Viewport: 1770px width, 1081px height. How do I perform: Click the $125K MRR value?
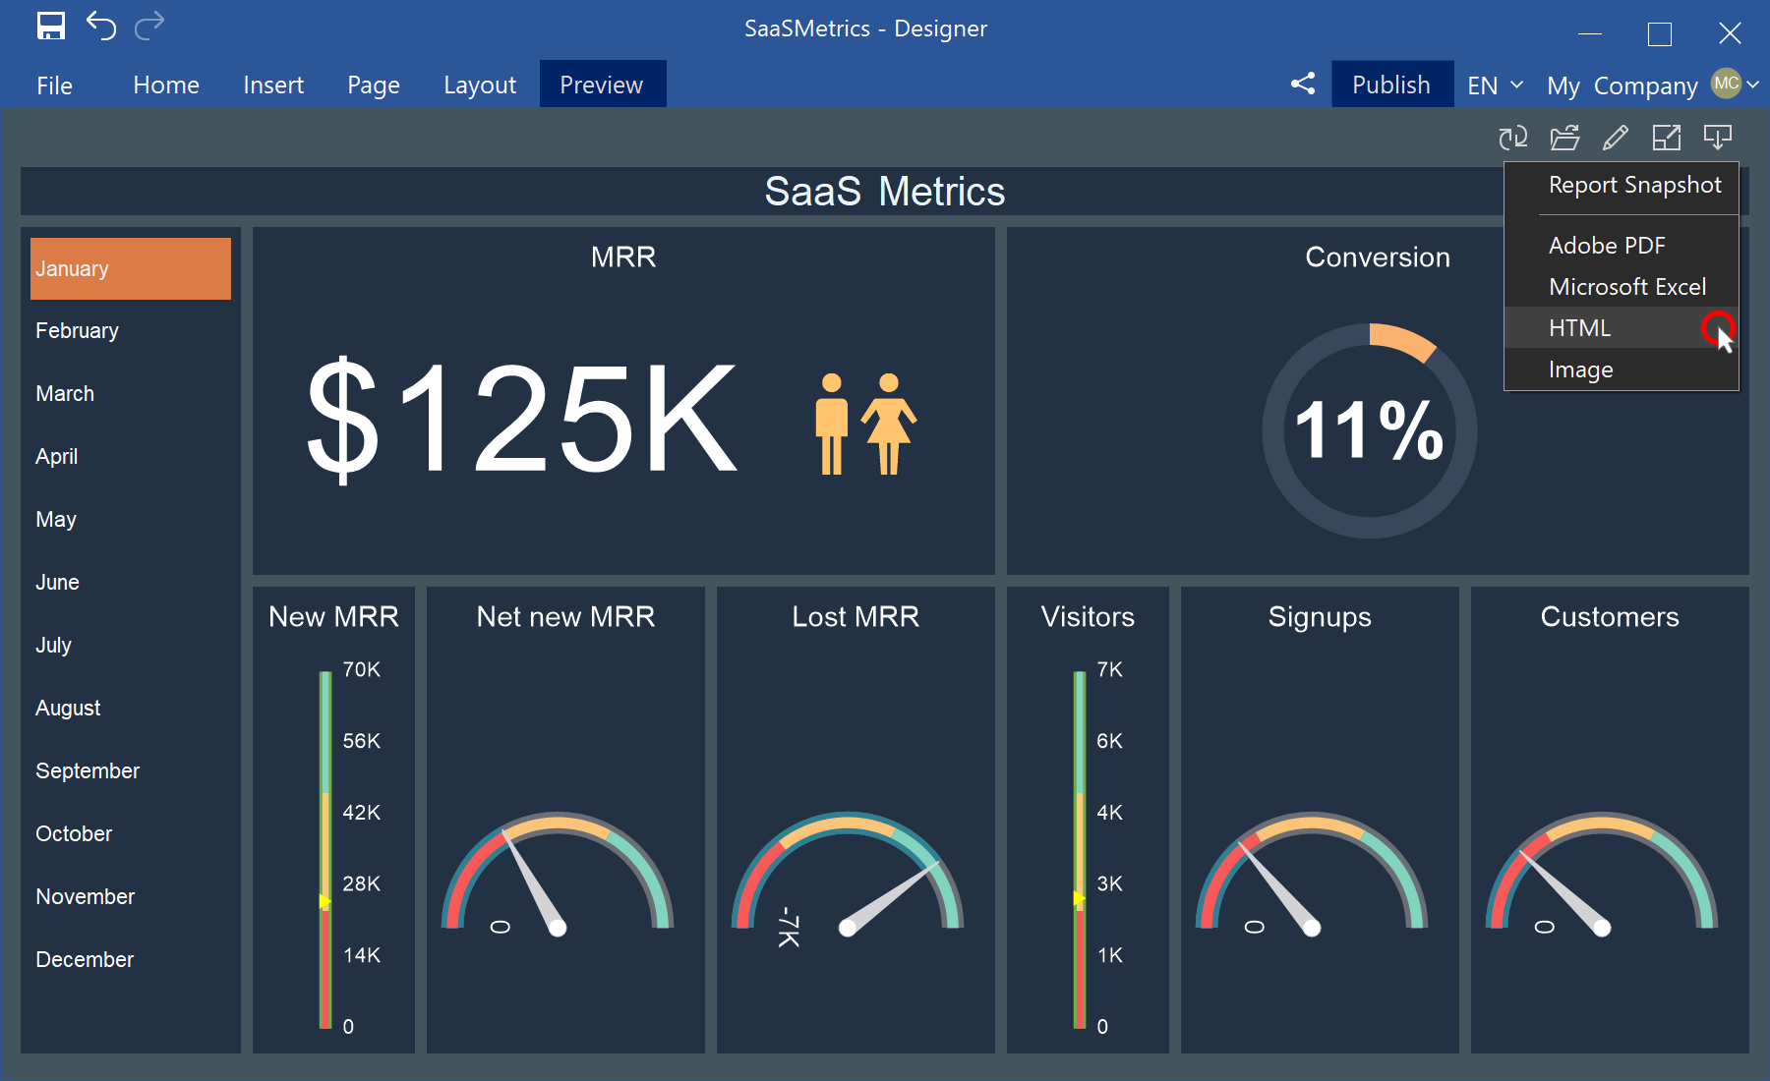pyautogui.click(x=521, y=420)
